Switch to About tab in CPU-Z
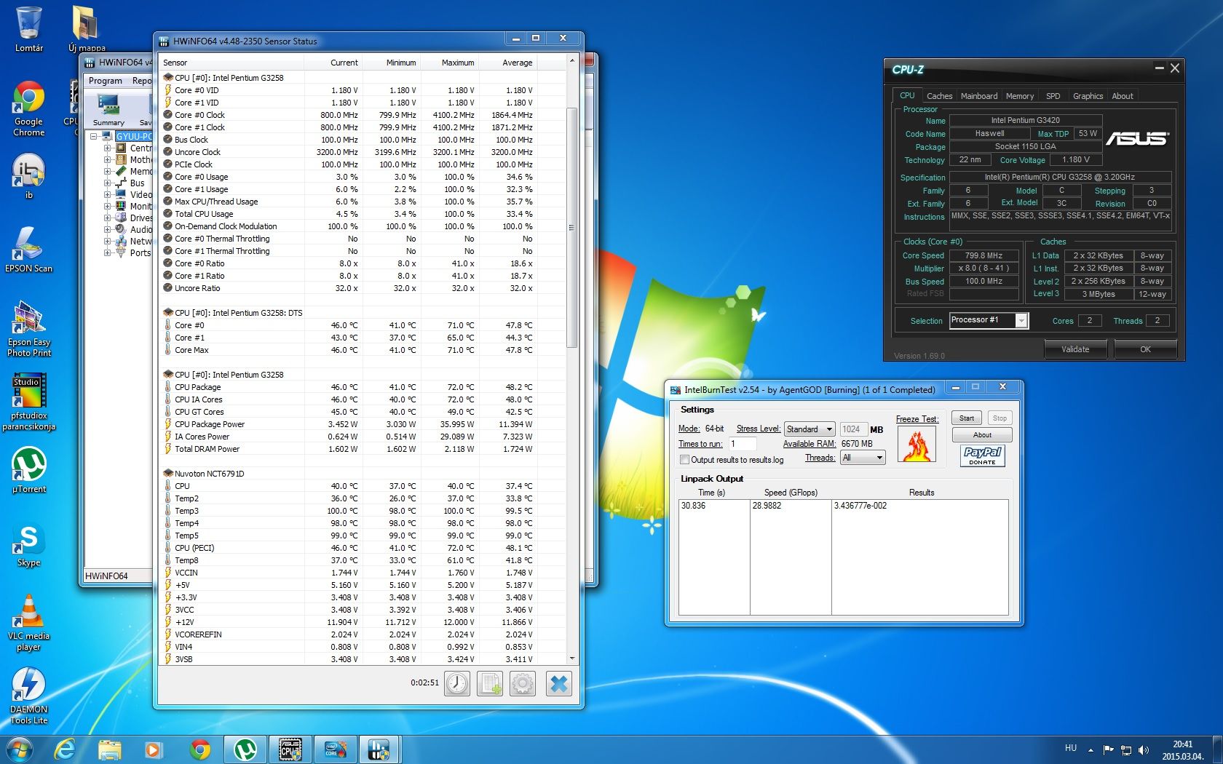The width and height of the screenshot is (1223, 764). 1123,96
